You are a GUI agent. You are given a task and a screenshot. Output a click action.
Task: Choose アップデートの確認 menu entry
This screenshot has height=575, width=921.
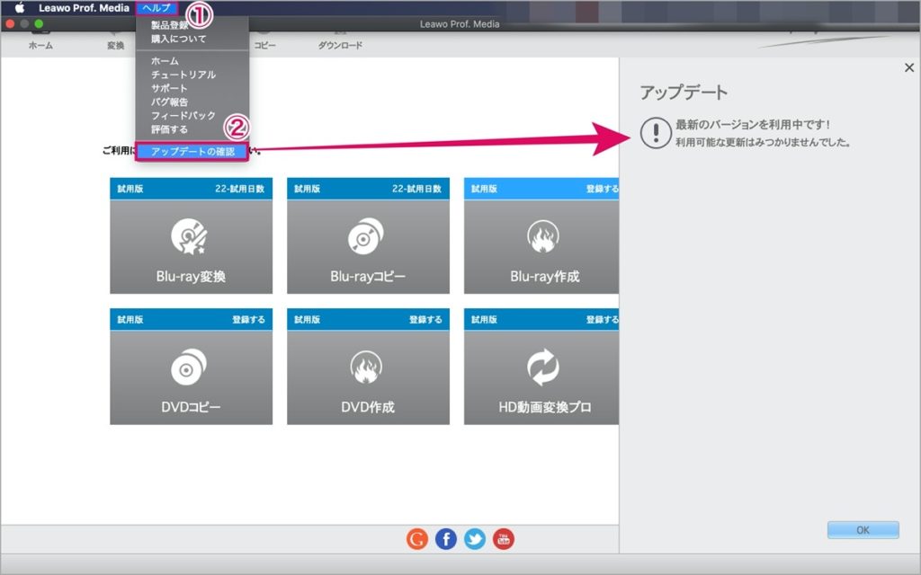click(x=192, y=151)
